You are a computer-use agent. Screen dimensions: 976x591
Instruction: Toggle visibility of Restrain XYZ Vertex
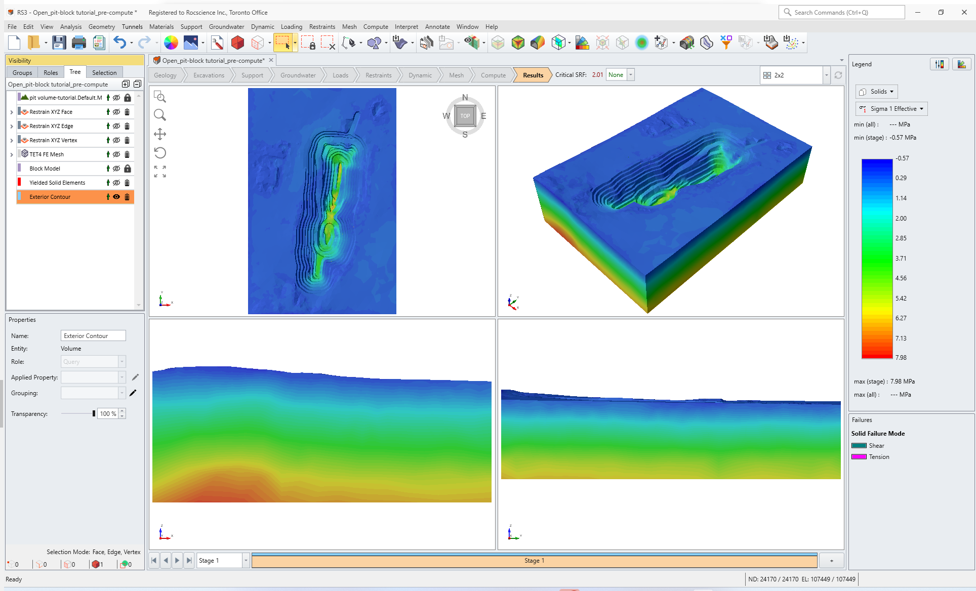pyautogui.click(x=116, y=140)
